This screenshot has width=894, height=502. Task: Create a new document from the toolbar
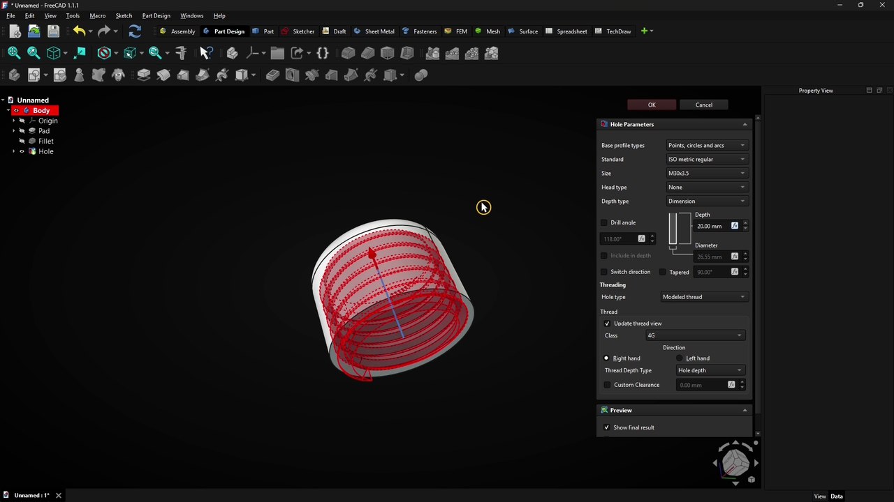coord(15,31)
